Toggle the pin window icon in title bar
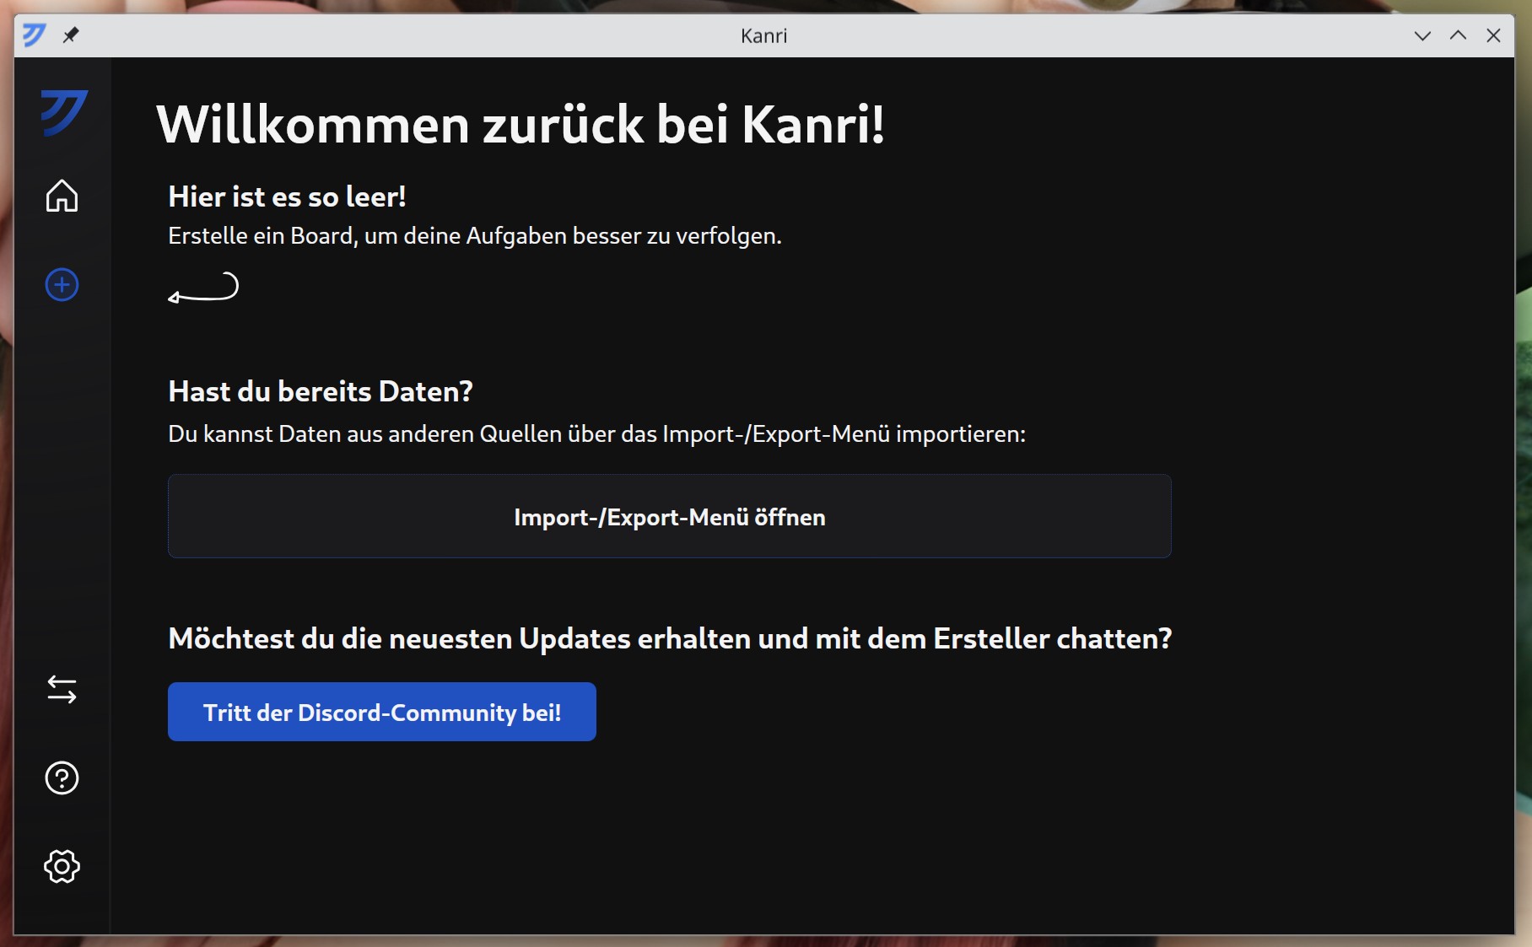Viewport: 1532px width, 947px height. pos(71,35)
